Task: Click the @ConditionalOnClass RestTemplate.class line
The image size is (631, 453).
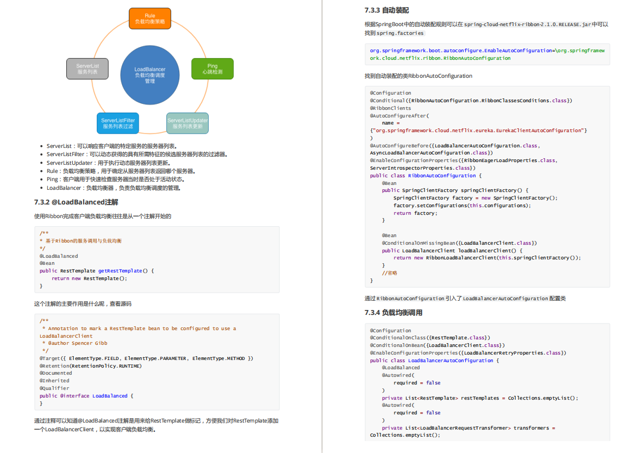Action: point(430,338)
